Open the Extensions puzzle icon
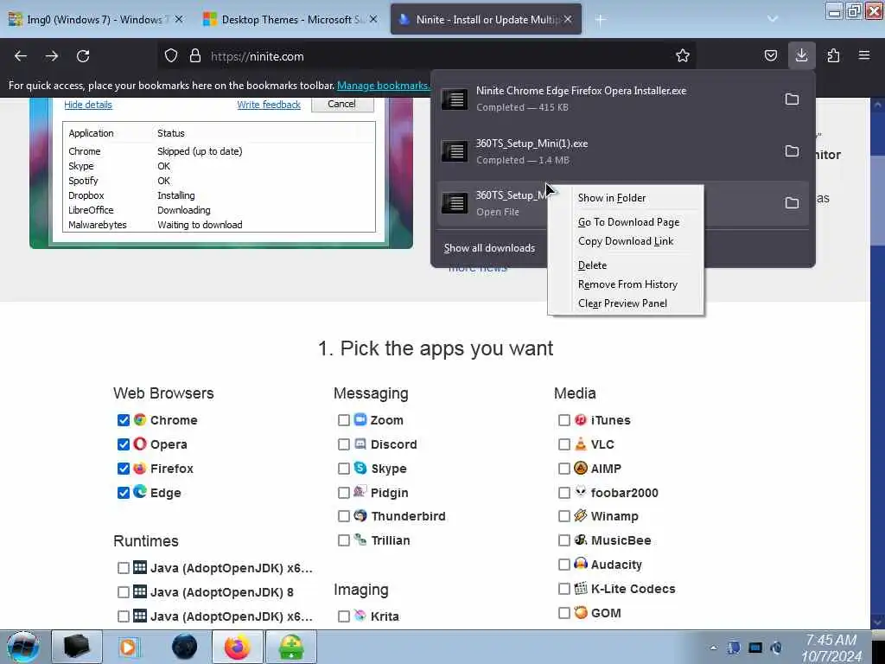 [833, 55]
